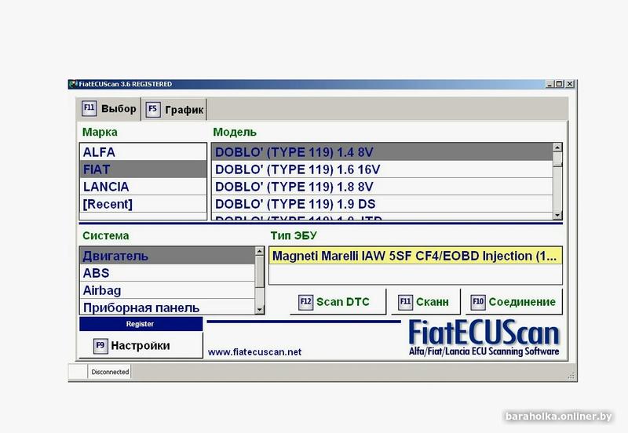This screenshot has height=433, width=628.
Task: Click the F10 icon on Соединение button
Action: coord(478,302)
